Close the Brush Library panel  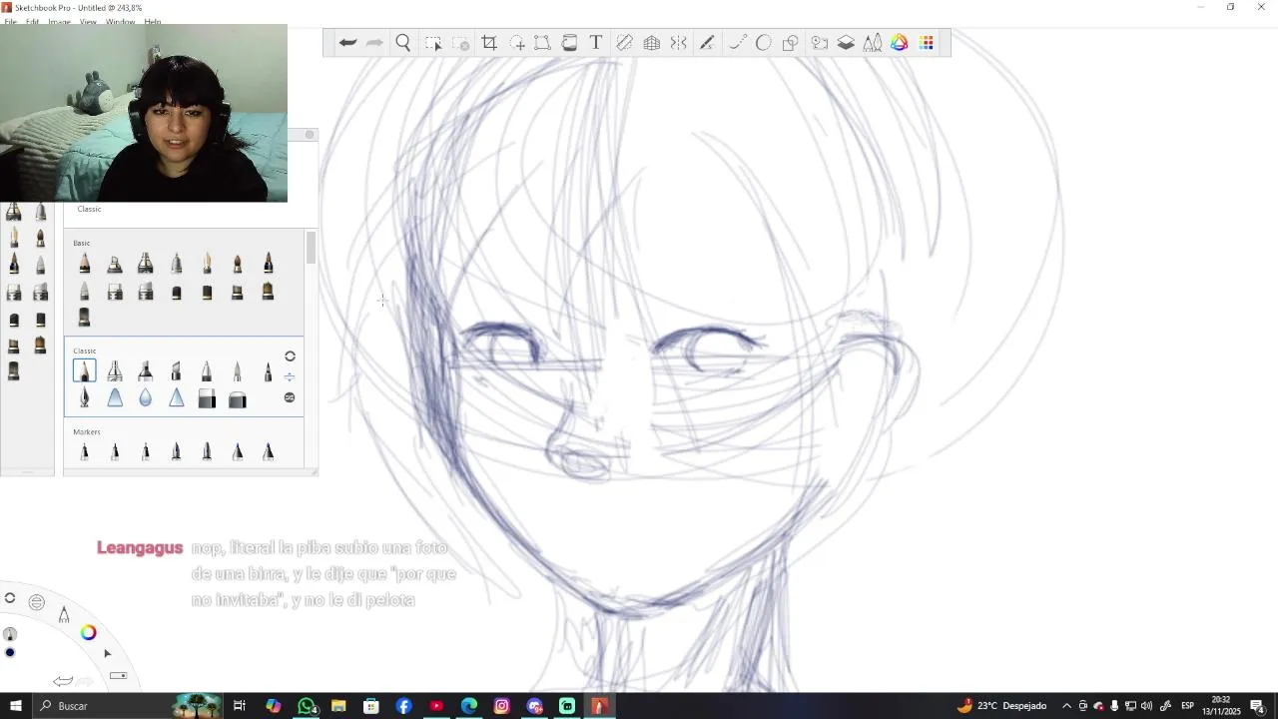coord(310,135)
